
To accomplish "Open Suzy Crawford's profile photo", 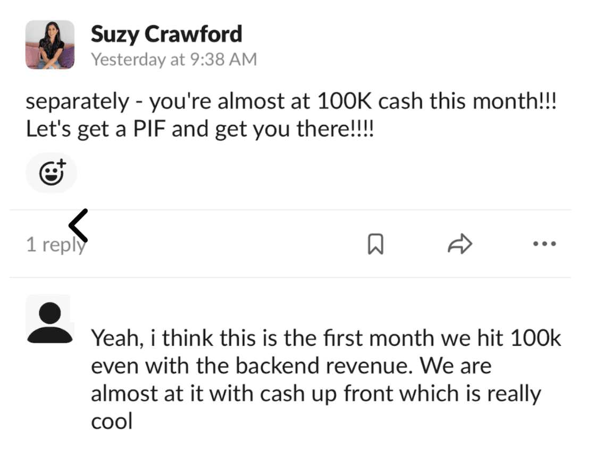I will pos(50,45).
